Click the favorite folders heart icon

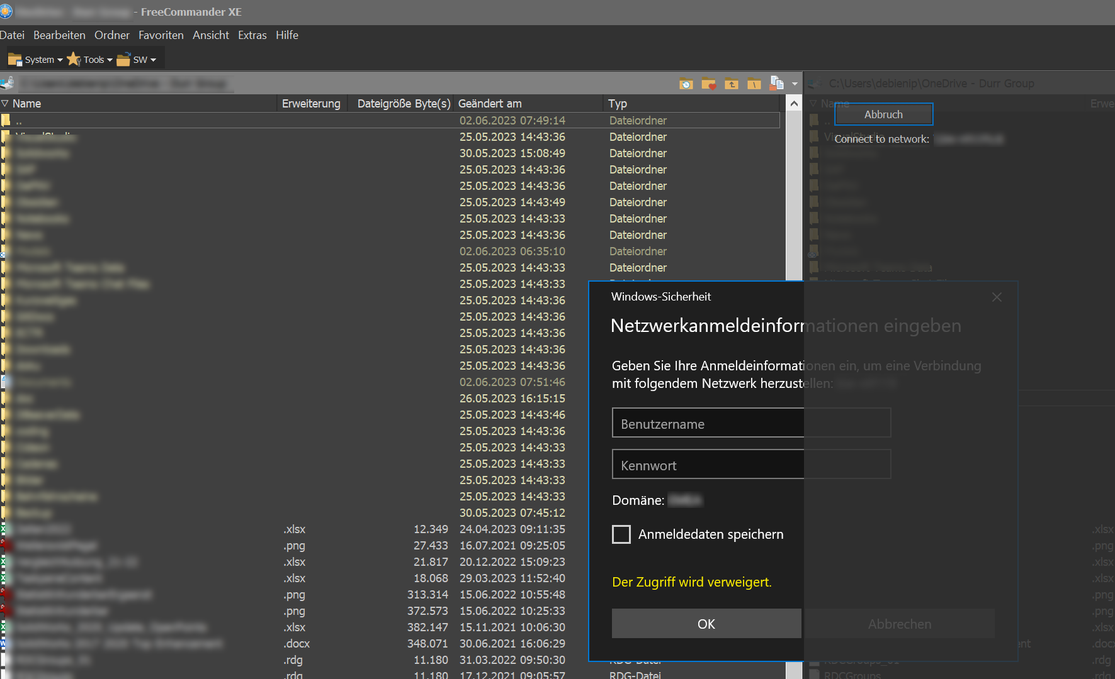[708, 84]
